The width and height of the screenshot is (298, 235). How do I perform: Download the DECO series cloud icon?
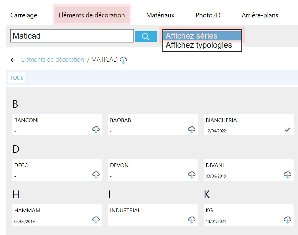click(x=96, y=175)
